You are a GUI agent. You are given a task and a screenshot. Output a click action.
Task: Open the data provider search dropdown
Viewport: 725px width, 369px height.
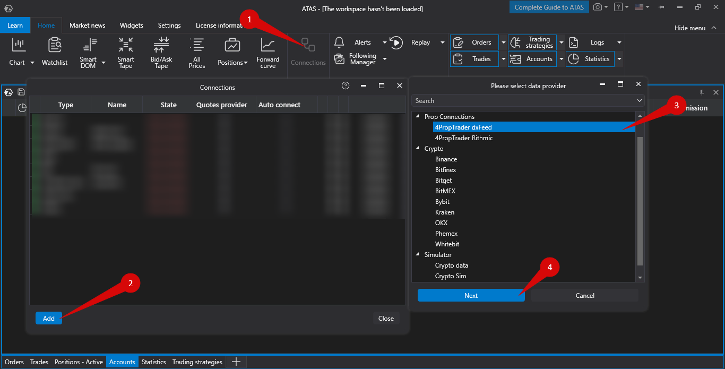point(639,100)
